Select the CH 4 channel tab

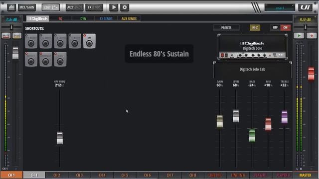102,175
